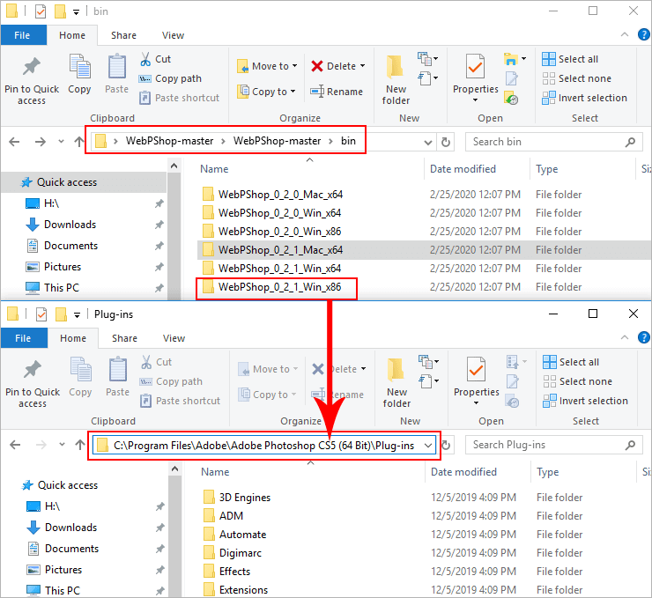This screenshot has height=598, width=652.
Task: Switch to View tab in Plug-ins window
Action: click(174, 338)
